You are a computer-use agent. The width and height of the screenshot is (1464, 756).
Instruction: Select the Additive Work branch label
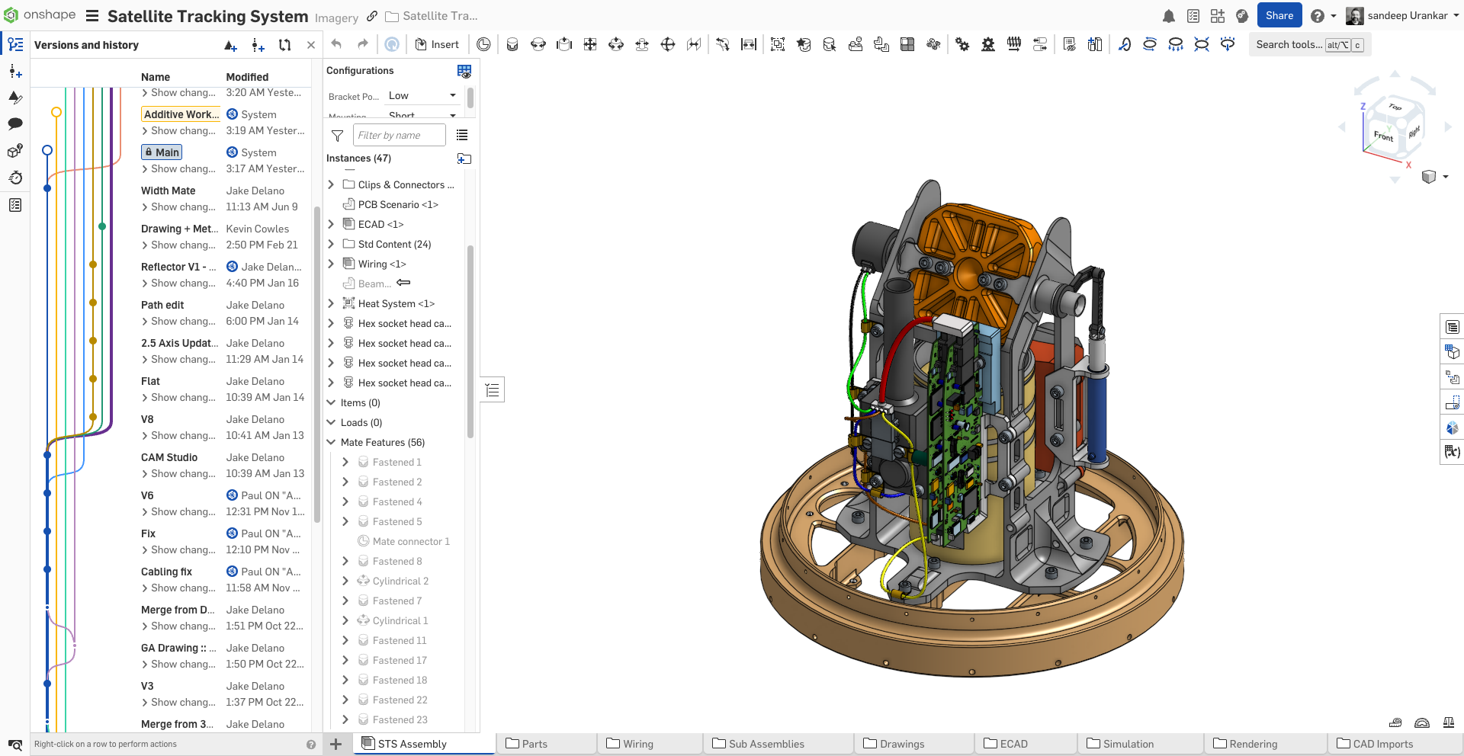181,114
